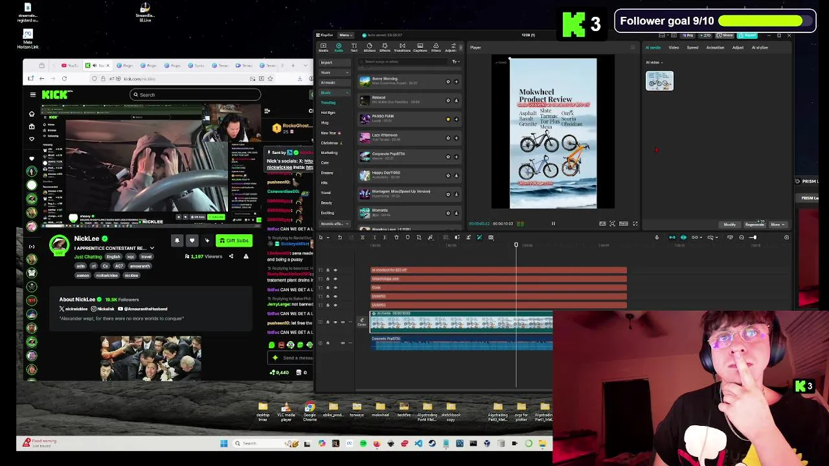This screenshot has width=829, height=466.
Task: Click the Export button in CapCut
Action: point(749,35)
